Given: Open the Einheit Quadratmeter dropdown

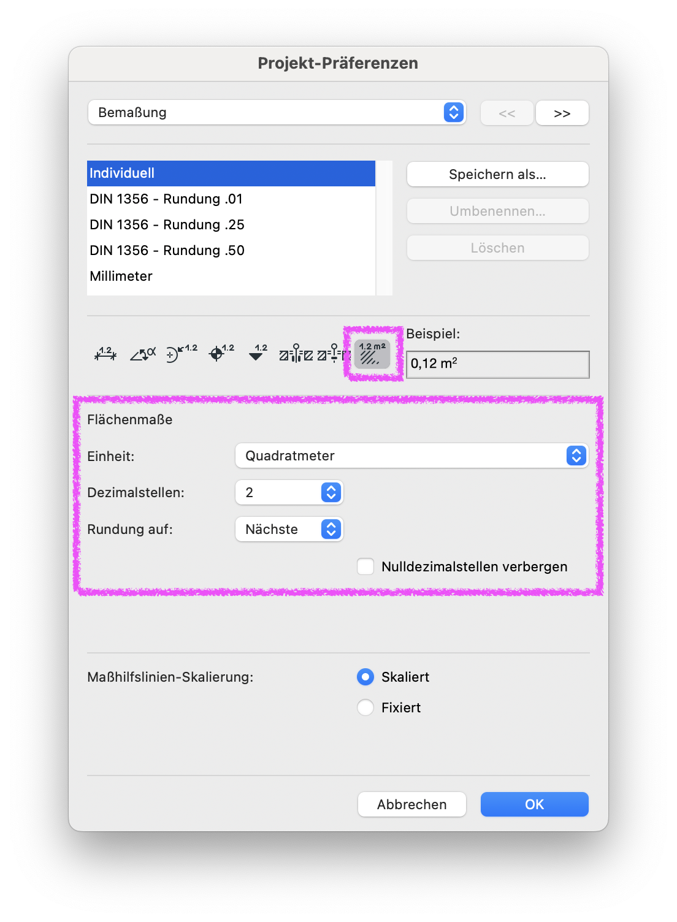Looking at the screenshot, I should (412, 455).
